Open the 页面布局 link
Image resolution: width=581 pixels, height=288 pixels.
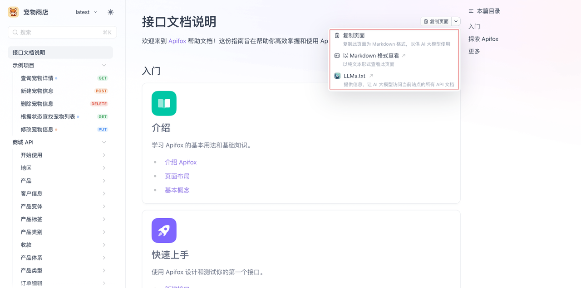(x=177, y=176)
